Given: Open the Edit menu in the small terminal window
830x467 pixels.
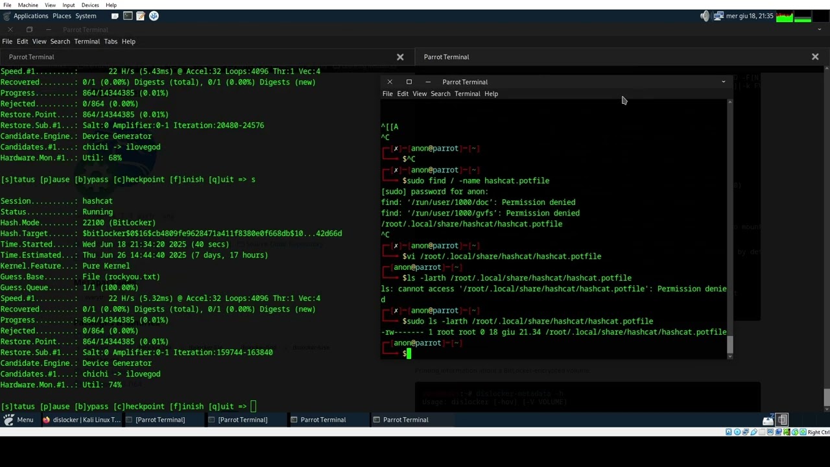Looking at the screenshot, I should point(403,94).
